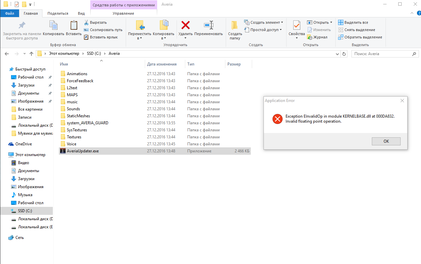
Task: Open OneDrive in the sidebar
Action: click(x=23, y=144)
